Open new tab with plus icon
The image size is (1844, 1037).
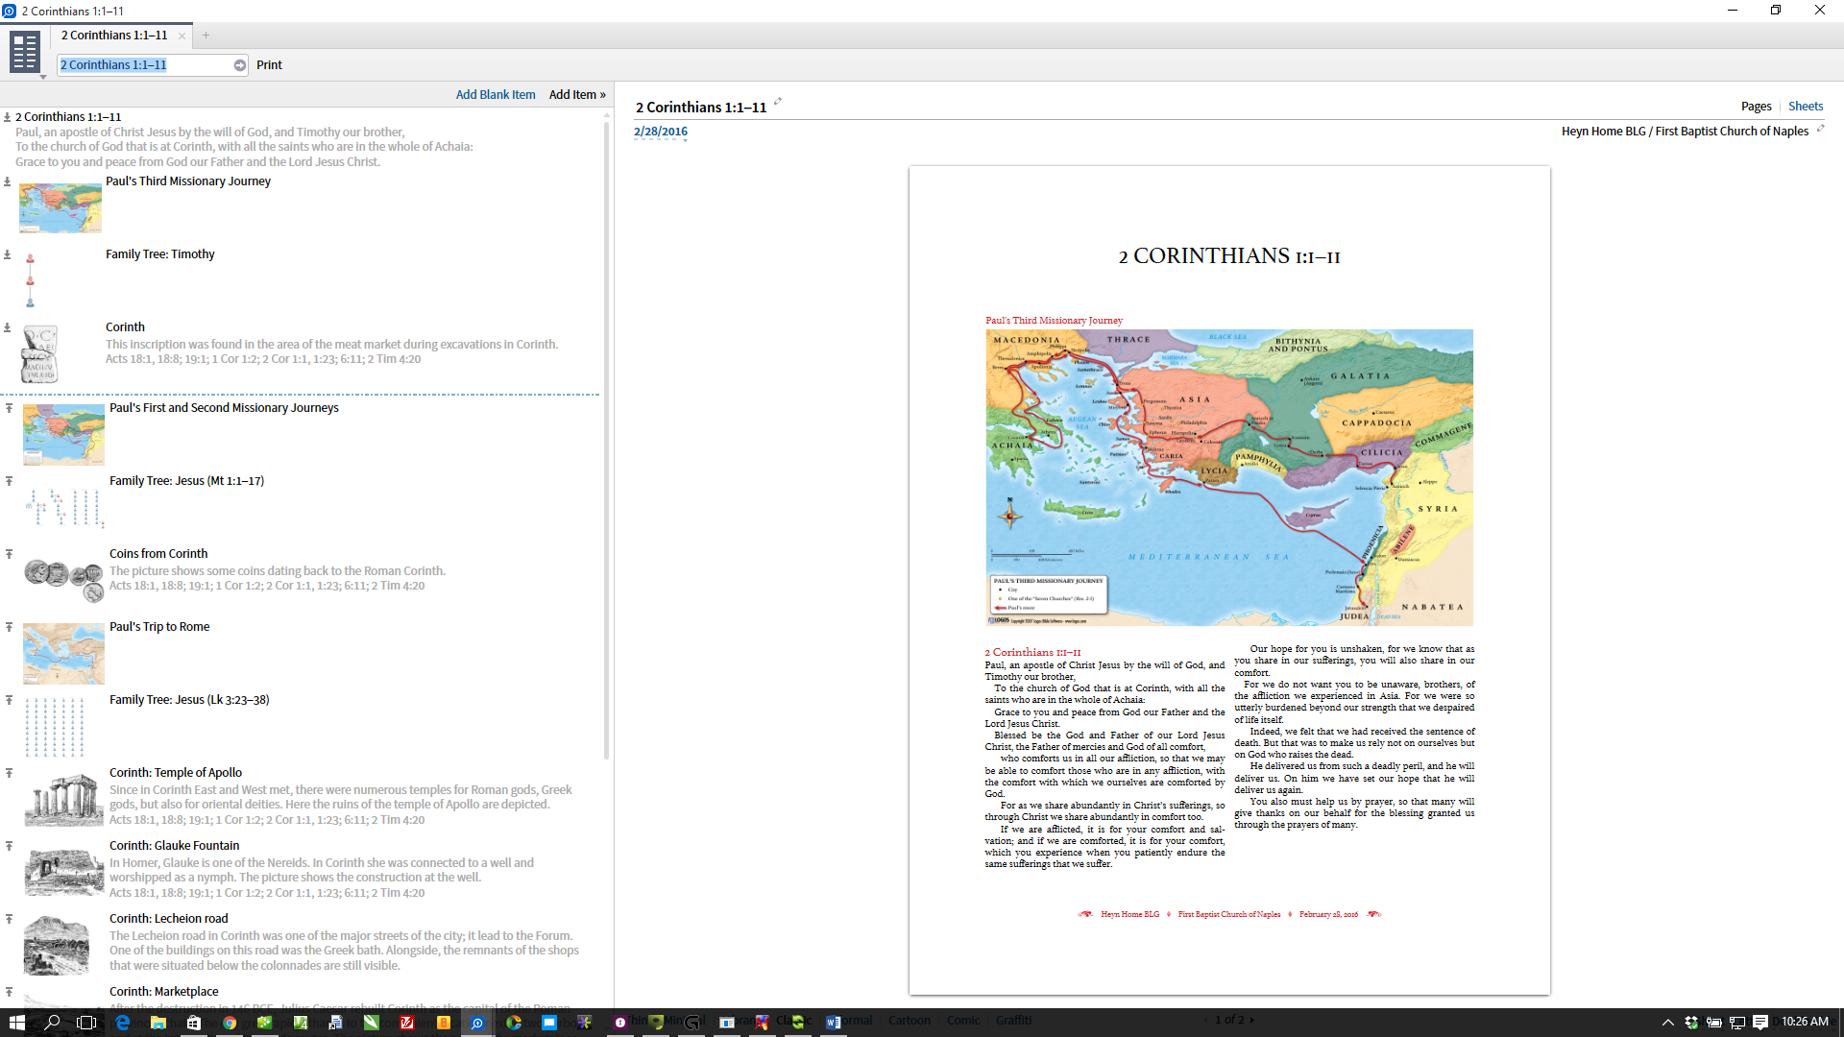[206, 36]
